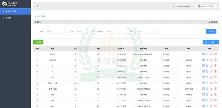Click red delete icon for row 五点多
Screen dimensions: 222x108
coord(216,54)
